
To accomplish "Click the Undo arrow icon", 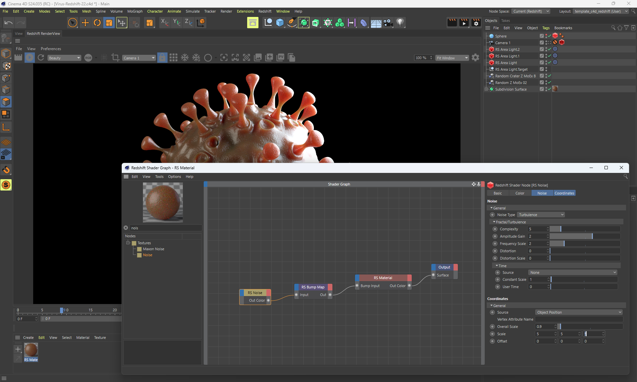I will pyautogui.click(x=9, y=23).
